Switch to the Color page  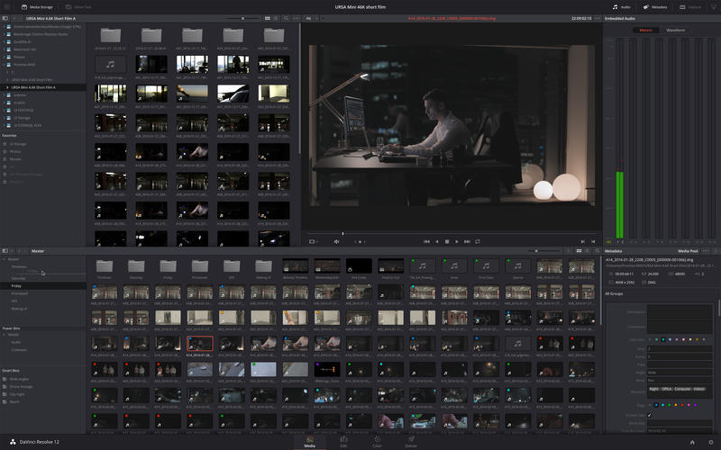coord(377,441)
